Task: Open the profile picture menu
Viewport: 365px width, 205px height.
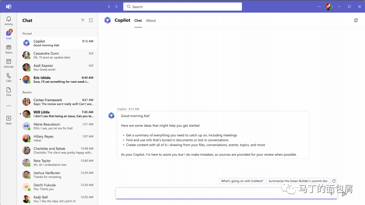Action: [328, 7]
